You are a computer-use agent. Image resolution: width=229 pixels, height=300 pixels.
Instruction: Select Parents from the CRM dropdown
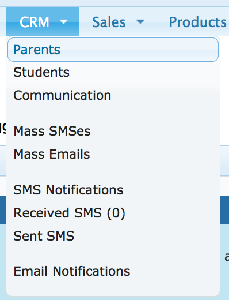(x=113, y=50)
